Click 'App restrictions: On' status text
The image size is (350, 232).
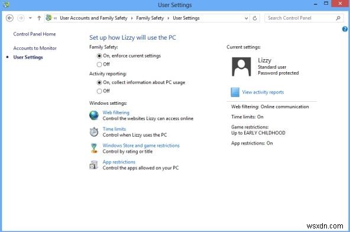tap(252, 143)
